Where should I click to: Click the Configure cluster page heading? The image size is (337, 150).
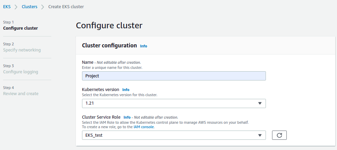pyautogui.click(x=109, y=25)
